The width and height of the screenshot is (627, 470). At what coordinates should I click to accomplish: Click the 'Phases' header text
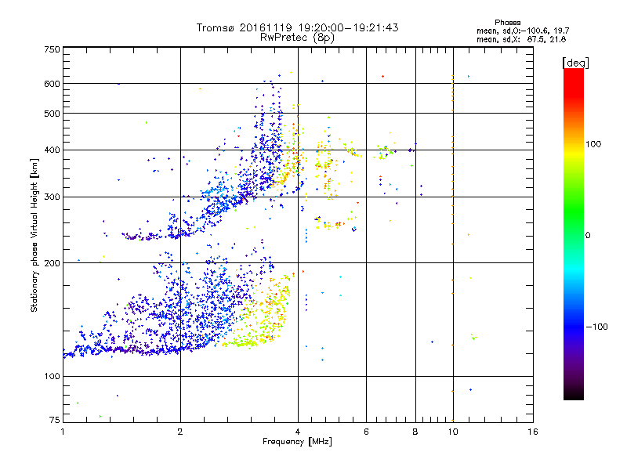point(507,23)
